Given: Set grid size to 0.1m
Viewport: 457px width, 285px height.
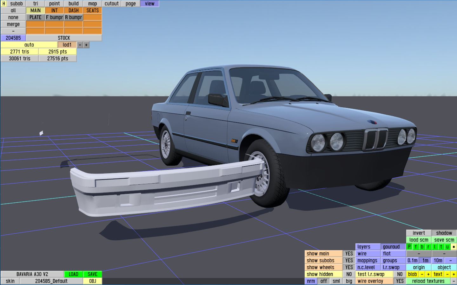Looking at the screenshot, I should coord(413,261).
